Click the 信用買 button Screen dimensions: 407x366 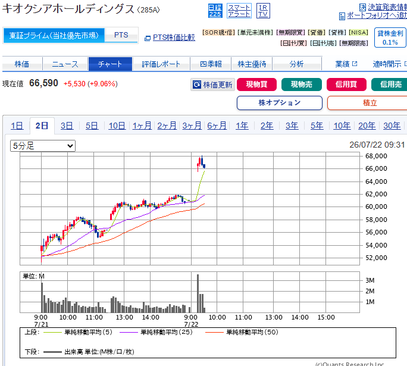coord(346,85)
